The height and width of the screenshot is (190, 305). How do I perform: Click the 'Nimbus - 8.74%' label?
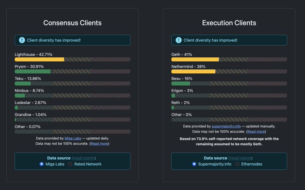[29, 91]
